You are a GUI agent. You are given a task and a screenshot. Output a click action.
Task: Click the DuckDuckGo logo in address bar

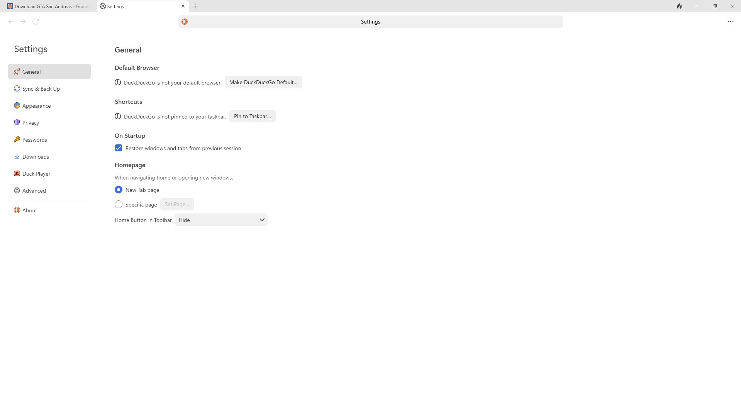click(185, 22)
